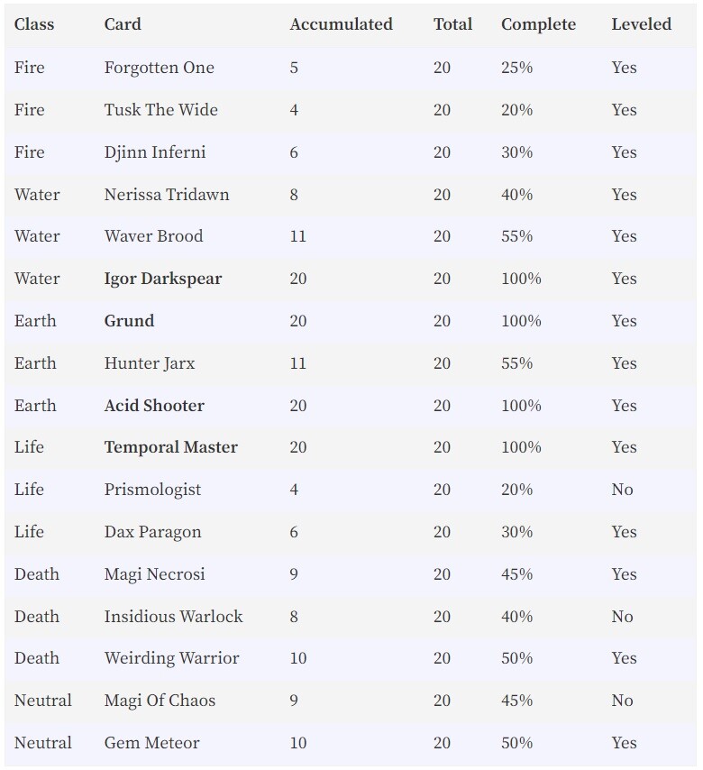Click the Card column header
The height and width of the screenshot is (770, 703).
coord(123,24)
